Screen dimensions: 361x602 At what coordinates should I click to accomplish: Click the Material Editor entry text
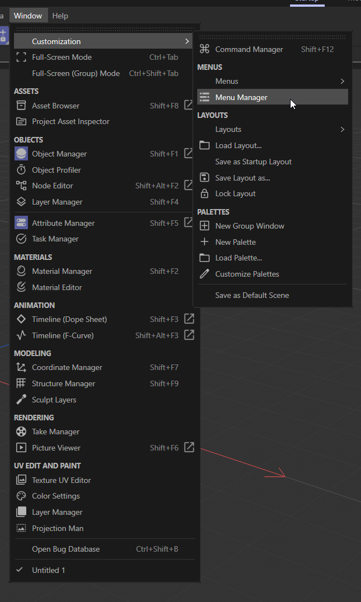57,287
